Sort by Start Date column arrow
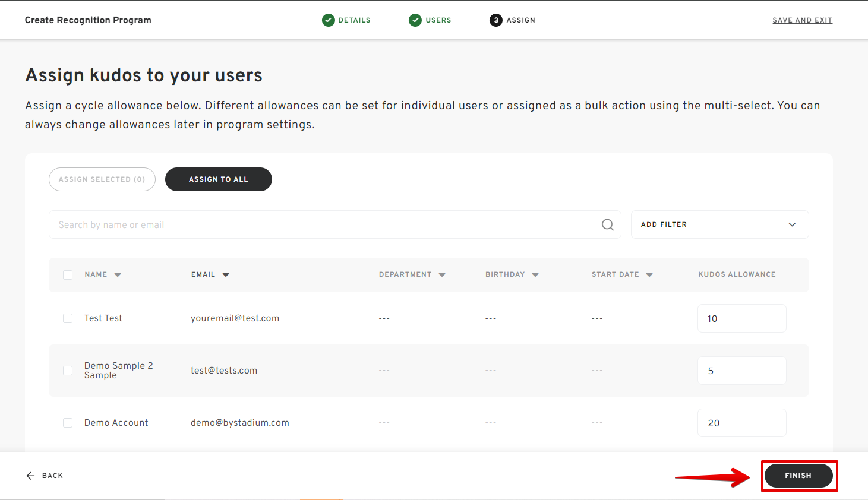Viewport: 868px width, 500px height. click(x=649, y=274)
